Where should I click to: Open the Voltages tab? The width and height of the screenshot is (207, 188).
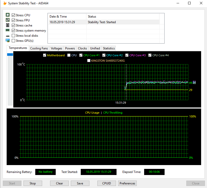point(56,48)
